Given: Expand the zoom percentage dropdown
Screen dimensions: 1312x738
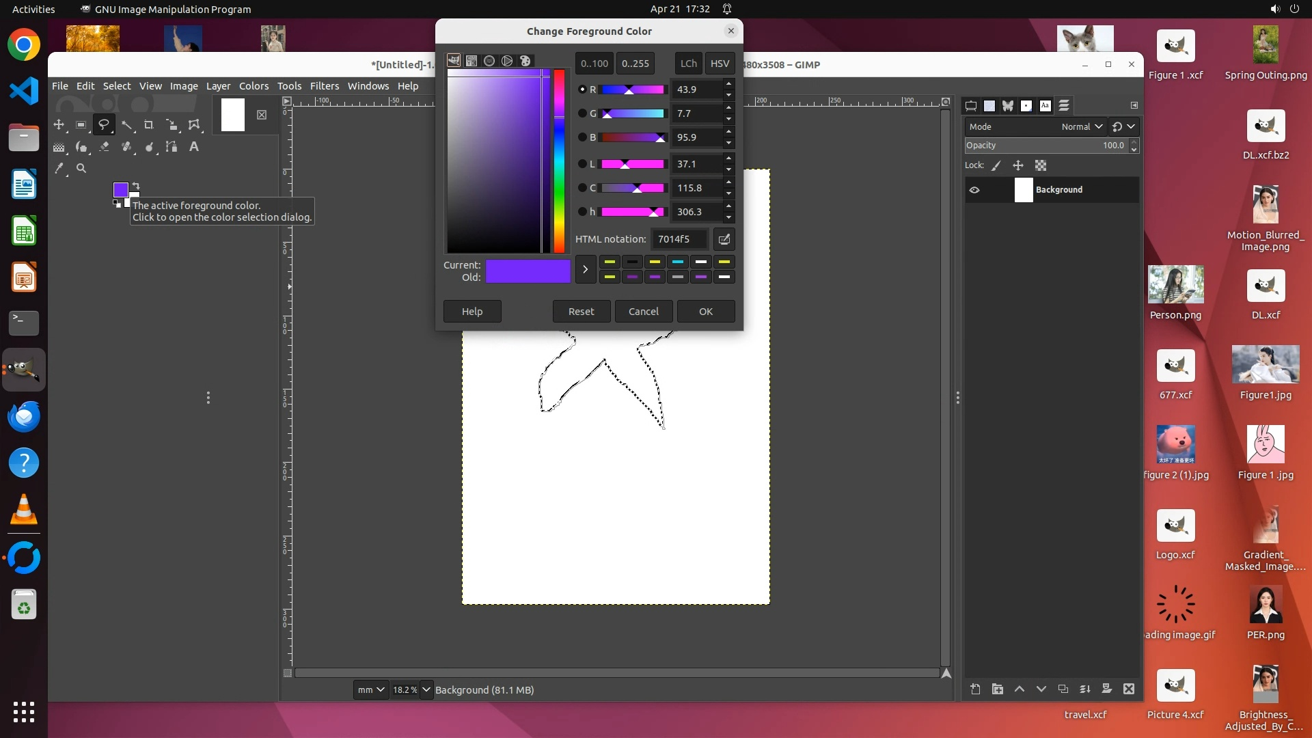Looking at the screenshot, I should pos(426,690).
